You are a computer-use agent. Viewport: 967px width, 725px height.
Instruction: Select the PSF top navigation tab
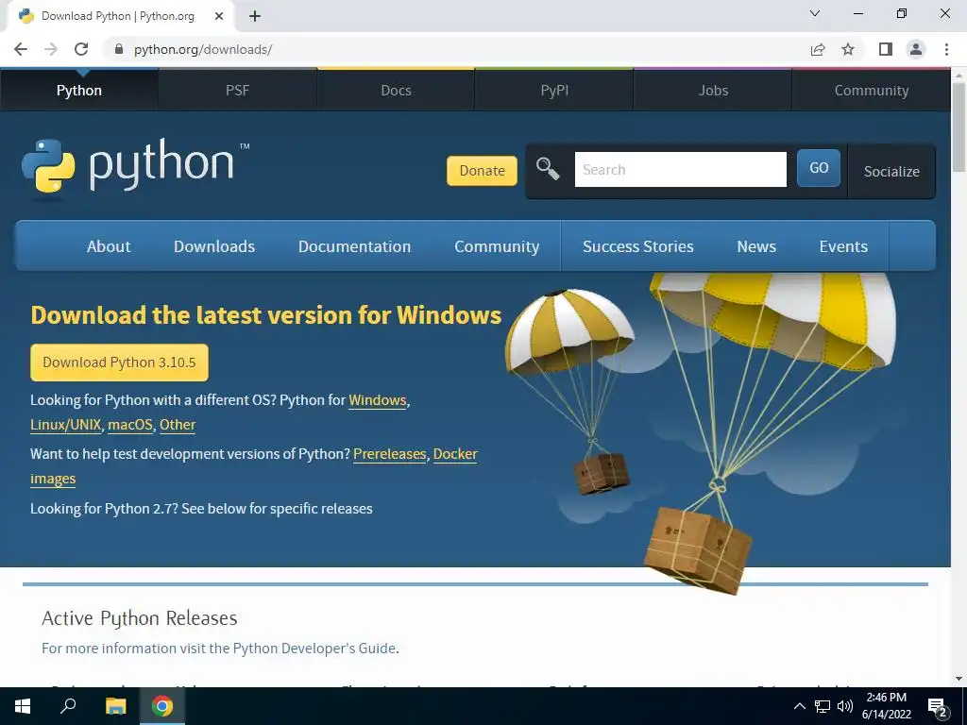[x=237, y=90]
